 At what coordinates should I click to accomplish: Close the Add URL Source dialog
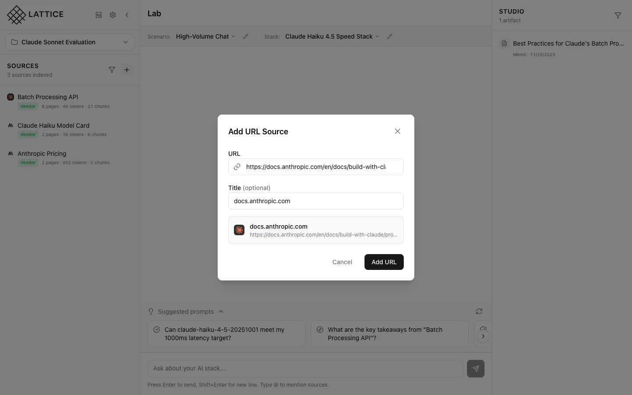tap(398, 131)
